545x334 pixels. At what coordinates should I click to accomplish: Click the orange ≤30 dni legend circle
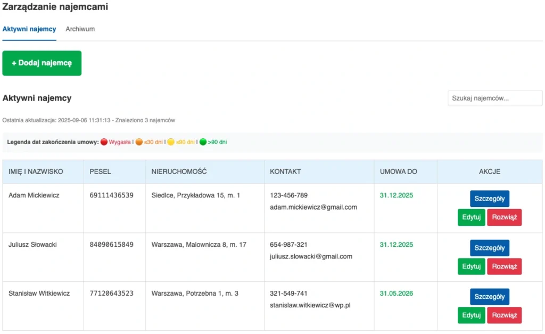(x=139, y=143)
